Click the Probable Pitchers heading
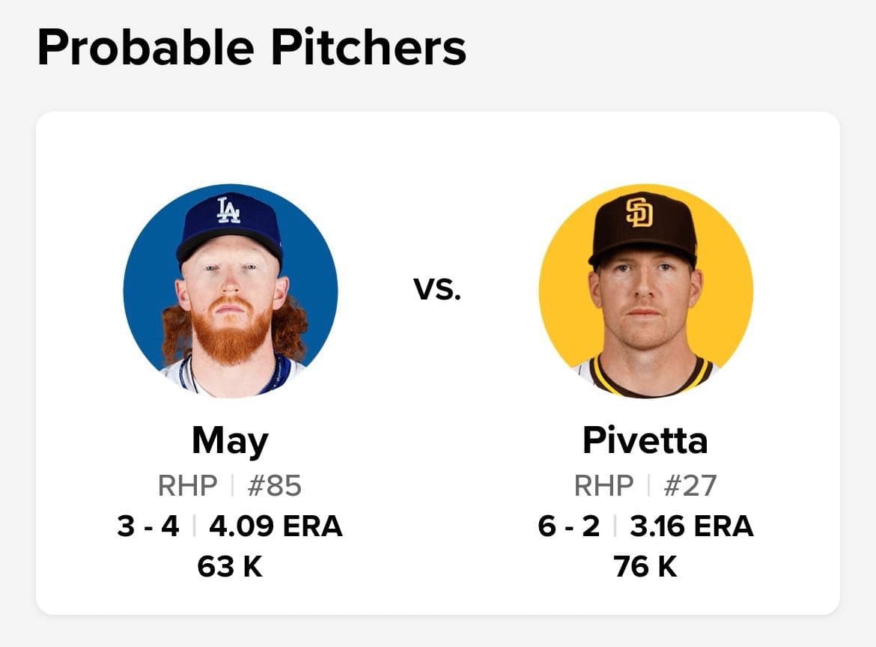Screen dimensions: 876x647 pos(251,46)
